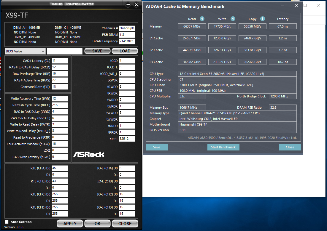Click the RTL (CHA) D0 field
The image size is (327, 231).
[60, 168]
